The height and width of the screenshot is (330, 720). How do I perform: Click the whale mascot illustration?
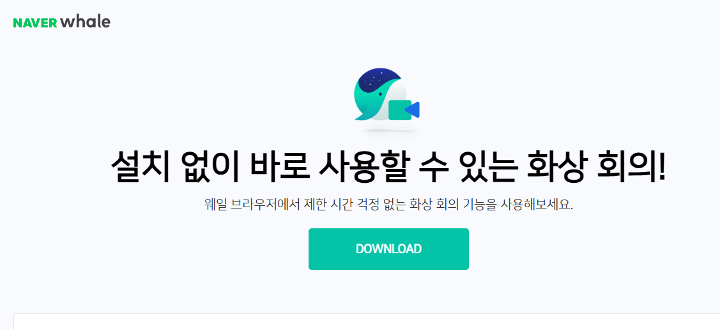[x=387, y=95]
